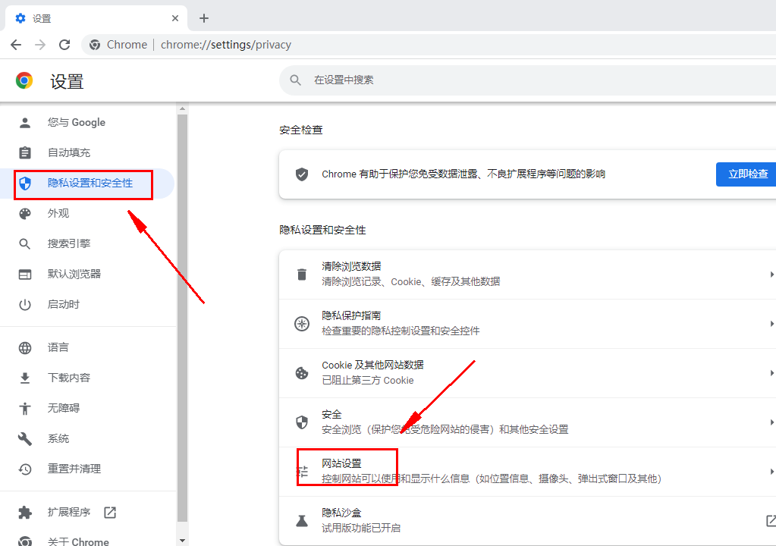Open 语言 settings section
This screenshot has height=546, width=776.
pos(87,347)
